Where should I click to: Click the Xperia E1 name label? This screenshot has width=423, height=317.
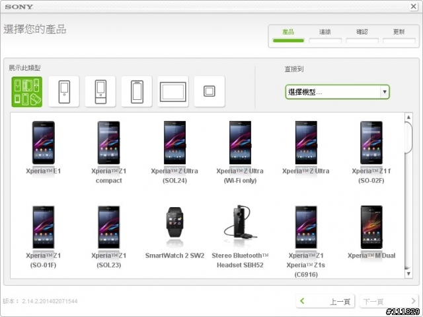44,171
